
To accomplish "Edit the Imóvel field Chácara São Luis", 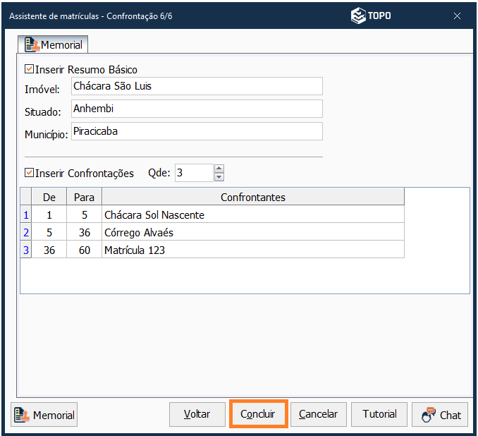I will pyautogui.click(x=196, y=86).
